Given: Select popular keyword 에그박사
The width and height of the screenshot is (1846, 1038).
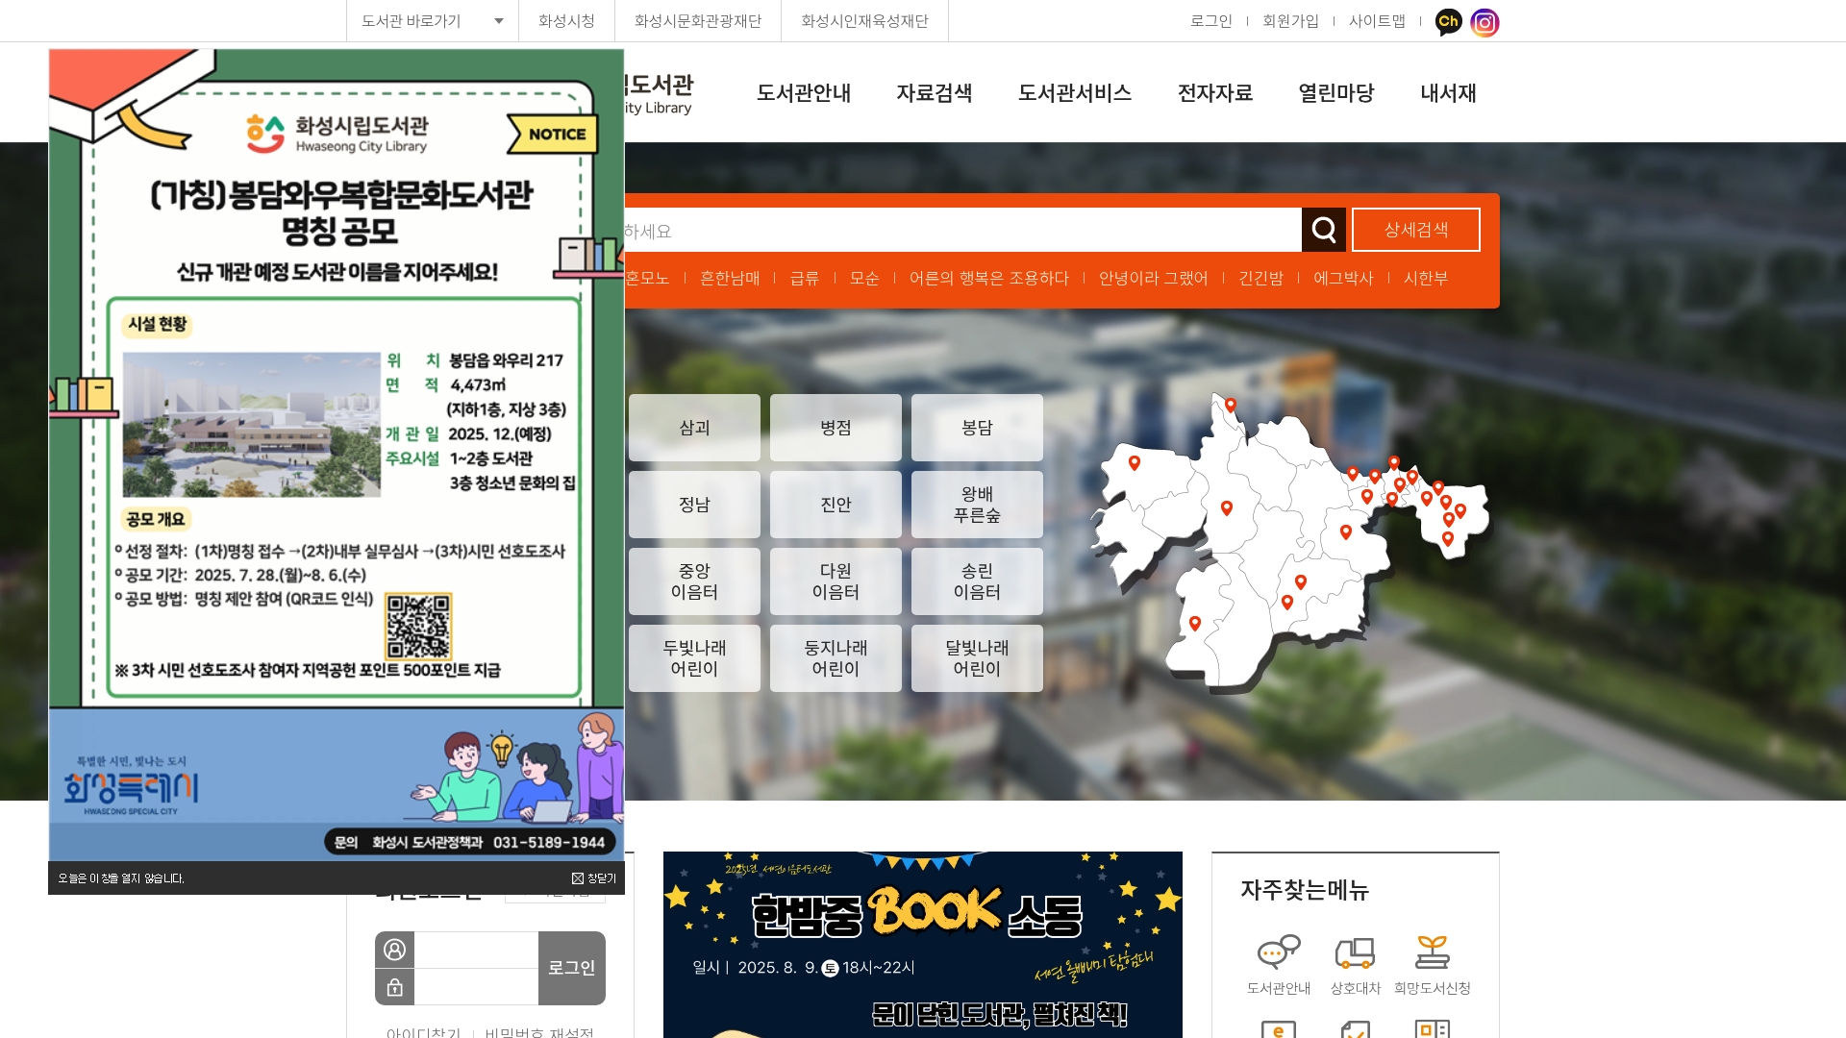Looking at the screenshot, I should [1344, 279].
